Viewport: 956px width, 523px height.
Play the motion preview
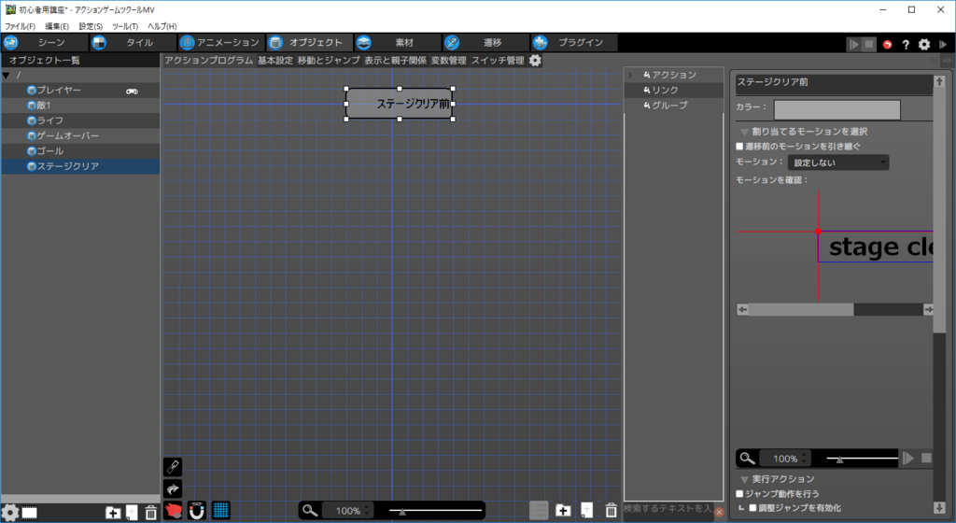[x=907, y=459]
